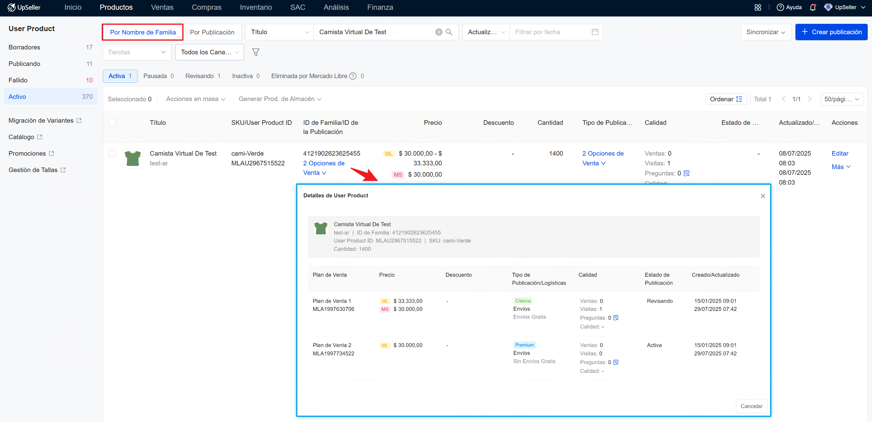Open Borradores in the sidebar
Image resolution: width=872 pixels, height=422 pixels.
pos(50,47)
